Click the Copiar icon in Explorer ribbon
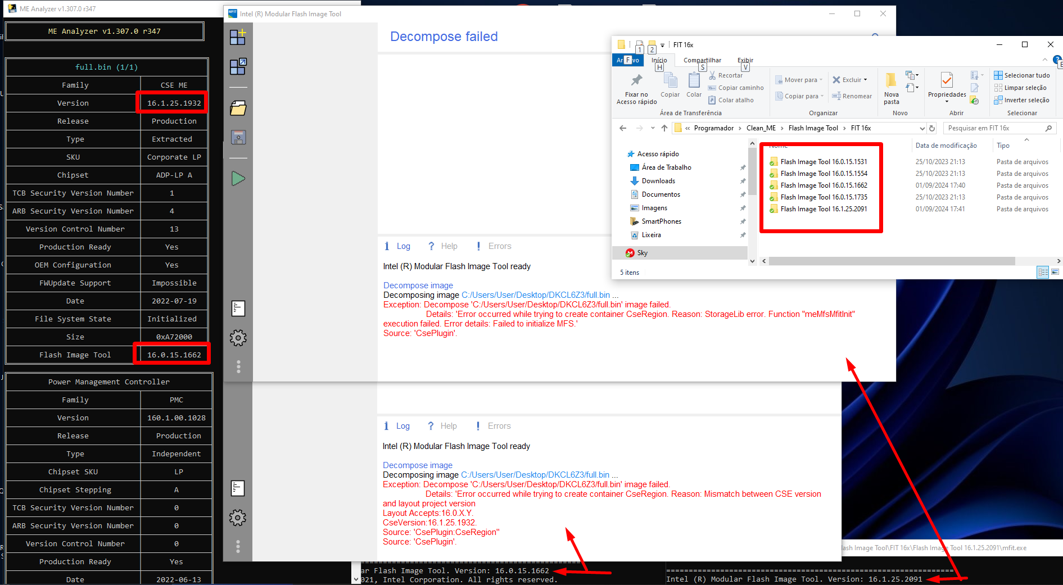Viewport: 1063px width, 585px height. pos(670,80)
